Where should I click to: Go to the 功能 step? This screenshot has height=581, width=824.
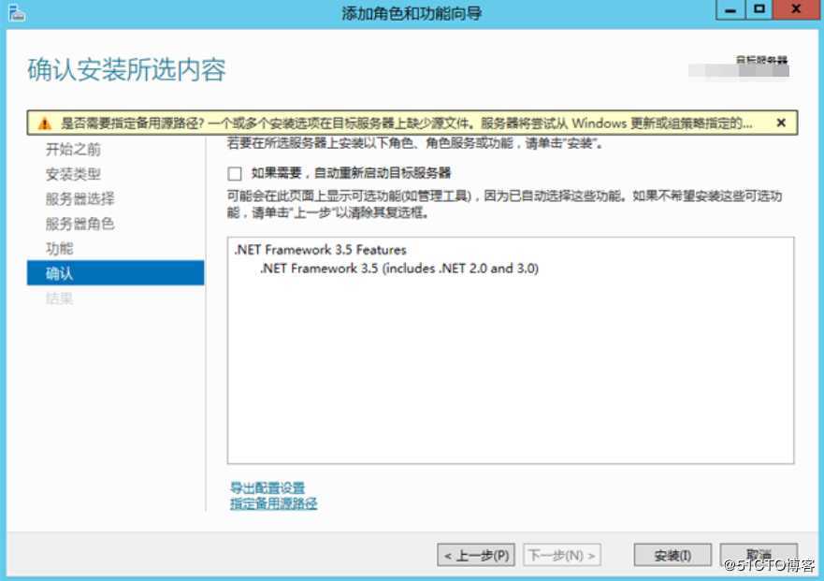[58, 248]
